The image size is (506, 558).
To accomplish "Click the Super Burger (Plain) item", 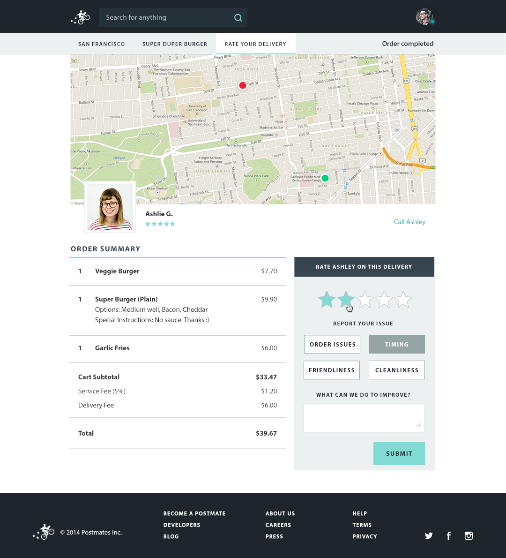I will tap(126, 299).
